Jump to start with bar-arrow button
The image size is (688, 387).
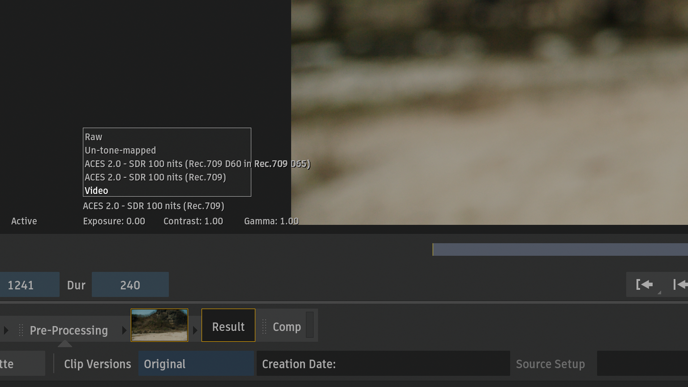[680, 284]
